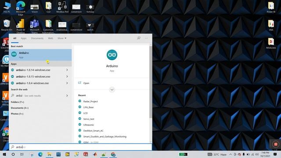This screenshot has width=281, height=158.
Task: Open File Explorer from taskbar
Action: [49, 154]
